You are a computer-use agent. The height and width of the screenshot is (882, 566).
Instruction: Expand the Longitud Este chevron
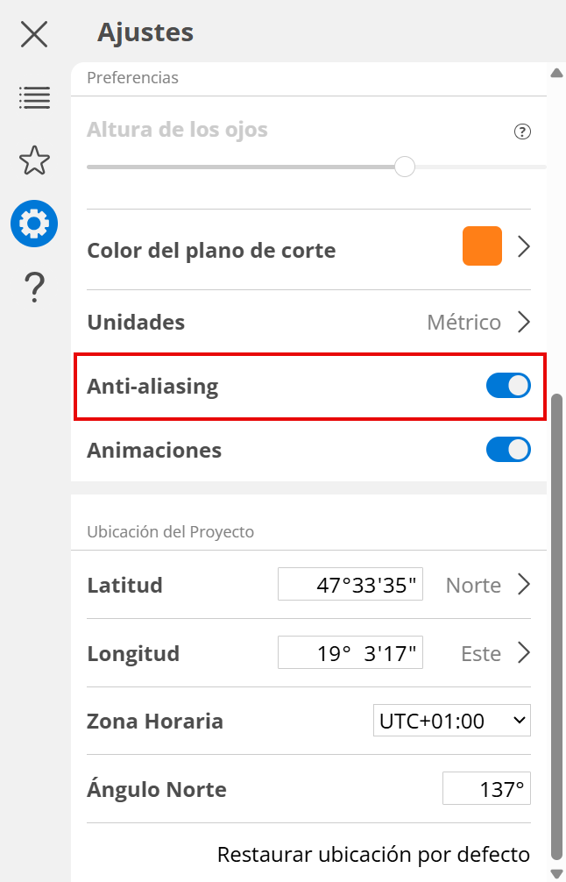coord(524,652)
